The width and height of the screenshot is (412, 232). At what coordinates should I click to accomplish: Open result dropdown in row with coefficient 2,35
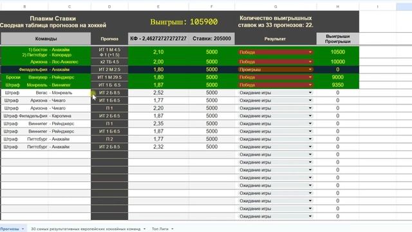coord(310,124)
